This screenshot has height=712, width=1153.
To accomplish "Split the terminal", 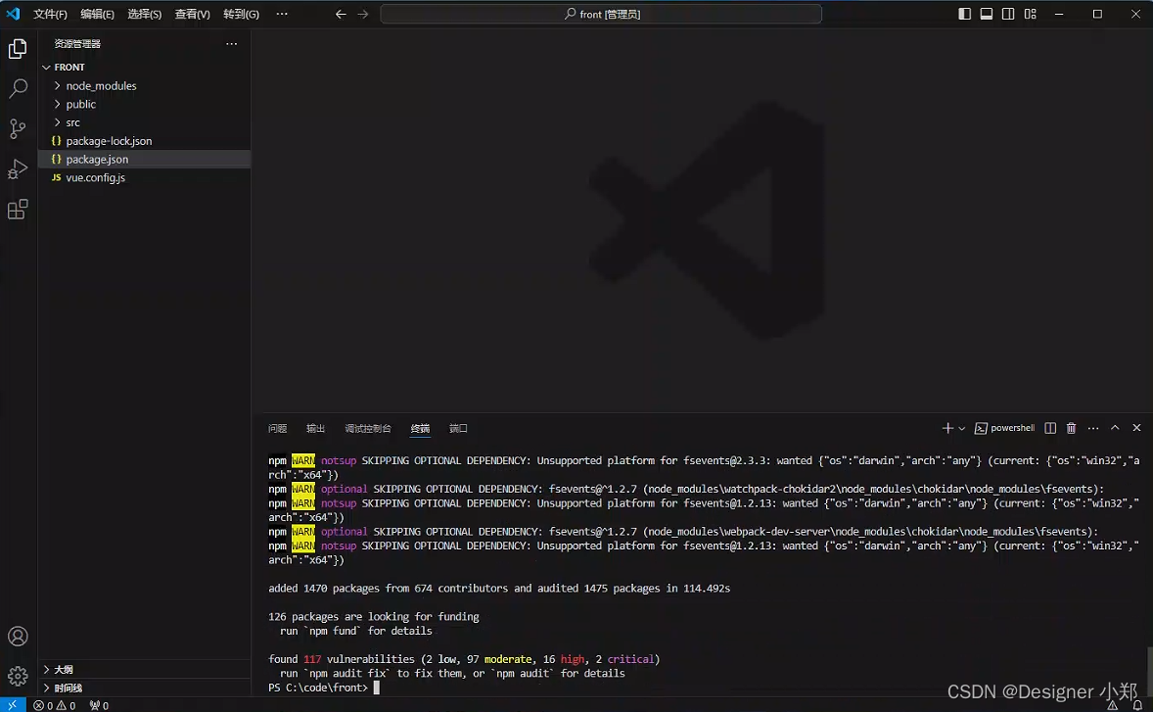I will pos(1050,428).
